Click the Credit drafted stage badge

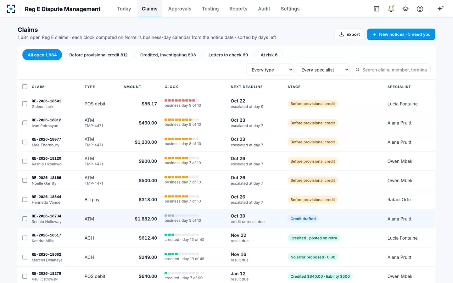click(x=303, y=219)
